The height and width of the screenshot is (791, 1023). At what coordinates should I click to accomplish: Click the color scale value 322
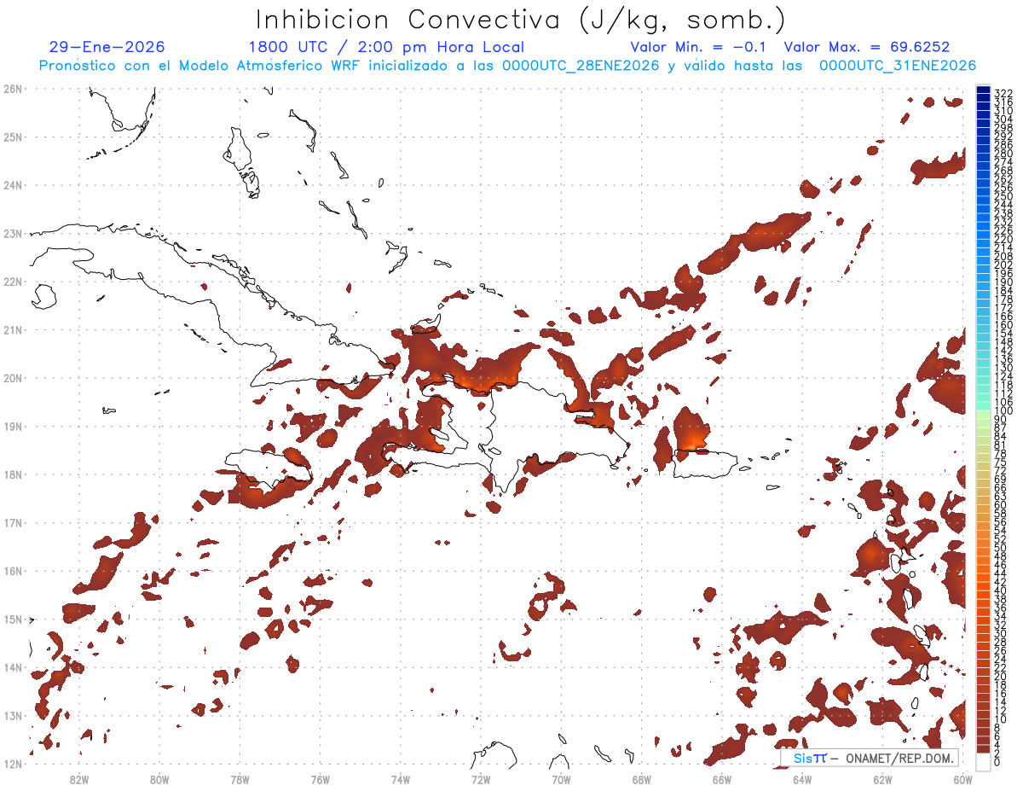pyautogui.click(x=1003, y=92)
